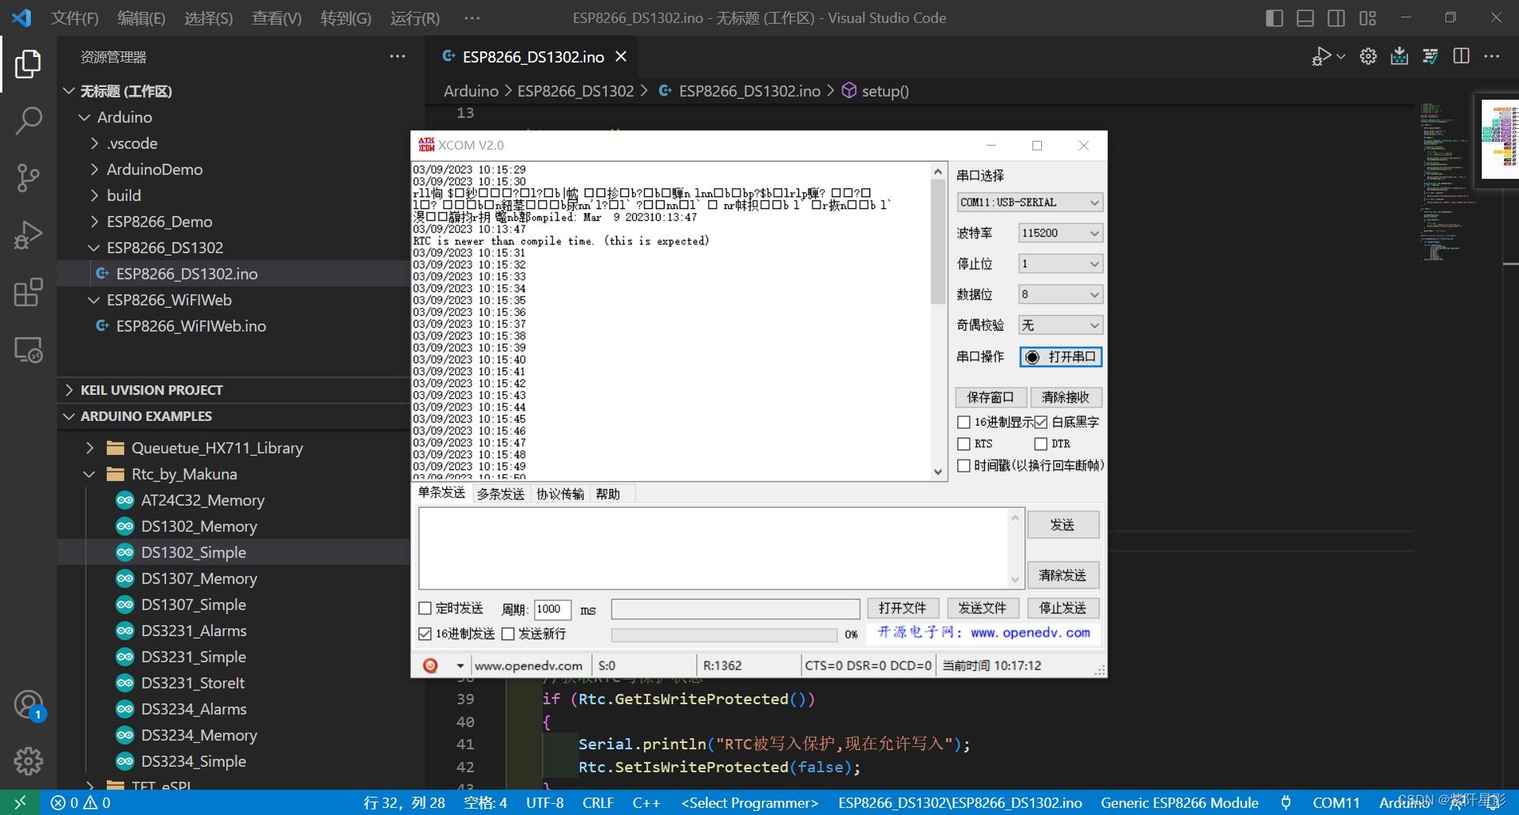The width and height of the screenshot is (1519, 815).
Task: Enable the 时间戳 checkbox in XCOM
Action: (x=964, y=465)
